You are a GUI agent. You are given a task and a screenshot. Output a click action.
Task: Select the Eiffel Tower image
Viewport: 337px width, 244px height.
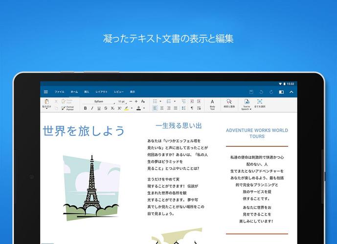click(91, 187)
